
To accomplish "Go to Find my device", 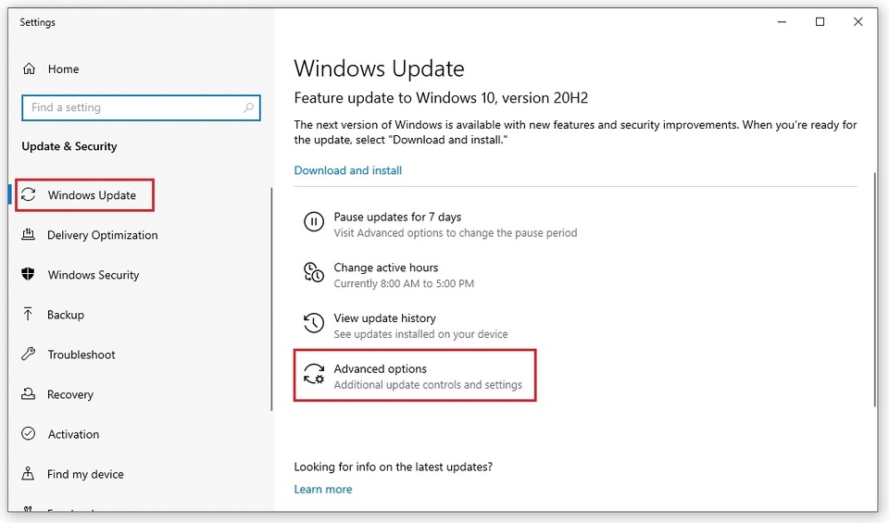I will tap(85, 474).
